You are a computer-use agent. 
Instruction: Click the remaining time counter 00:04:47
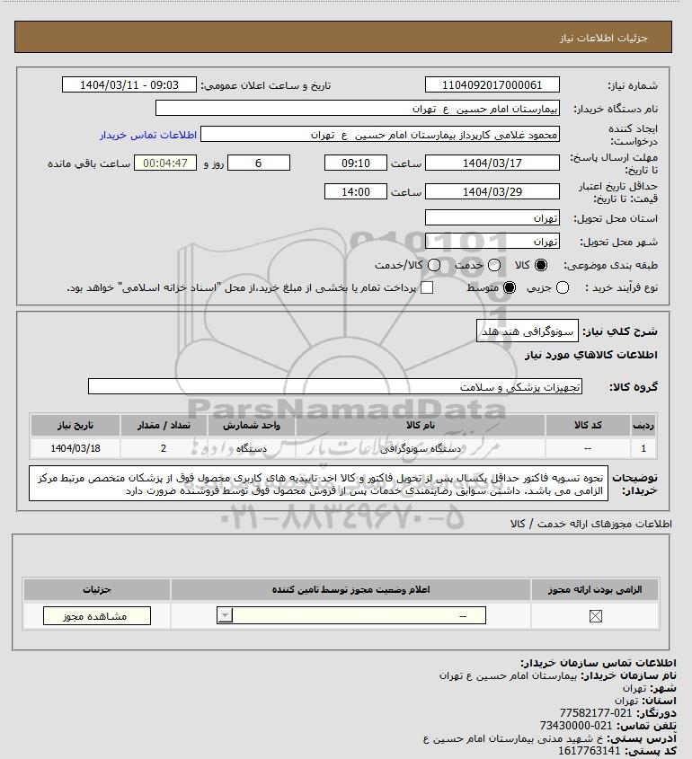(165, 163)
